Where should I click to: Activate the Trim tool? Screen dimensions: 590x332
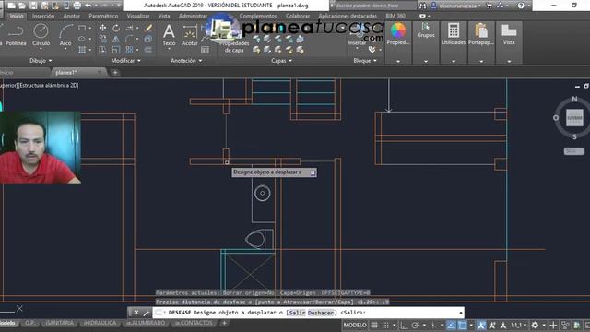(x=129, y=29)
